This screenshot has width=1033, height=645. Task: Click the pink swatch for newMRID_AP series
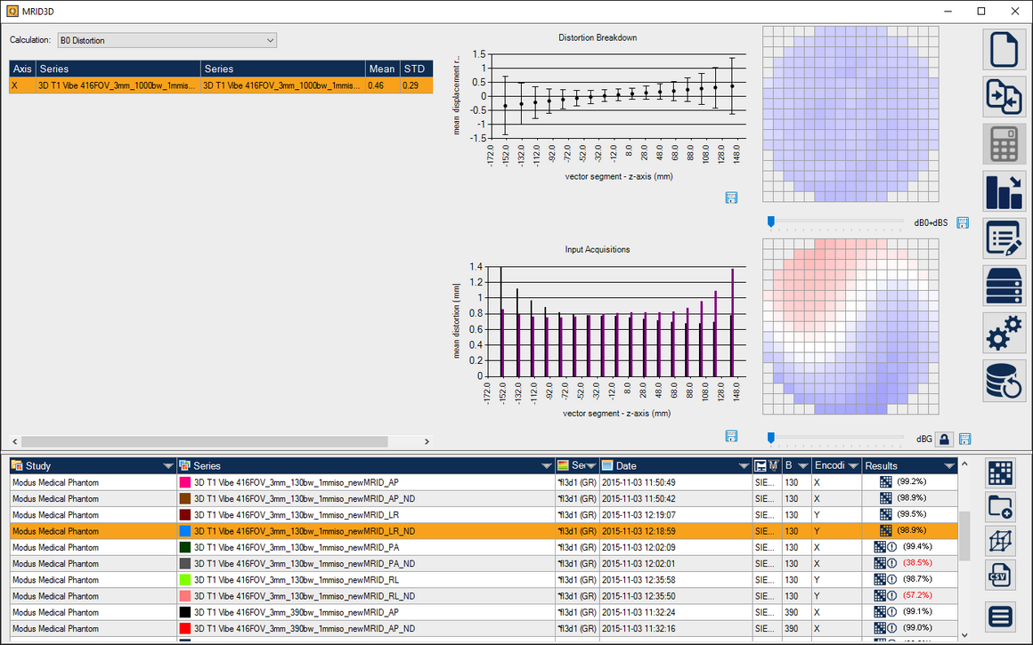coord(185,482)
